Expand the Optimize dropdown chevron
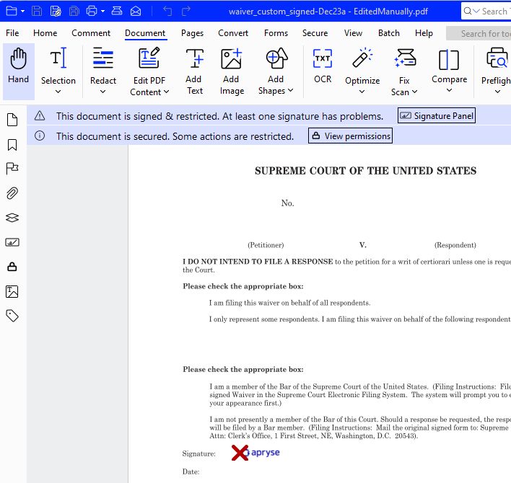The image size is (511, 483). coord(362,92)
